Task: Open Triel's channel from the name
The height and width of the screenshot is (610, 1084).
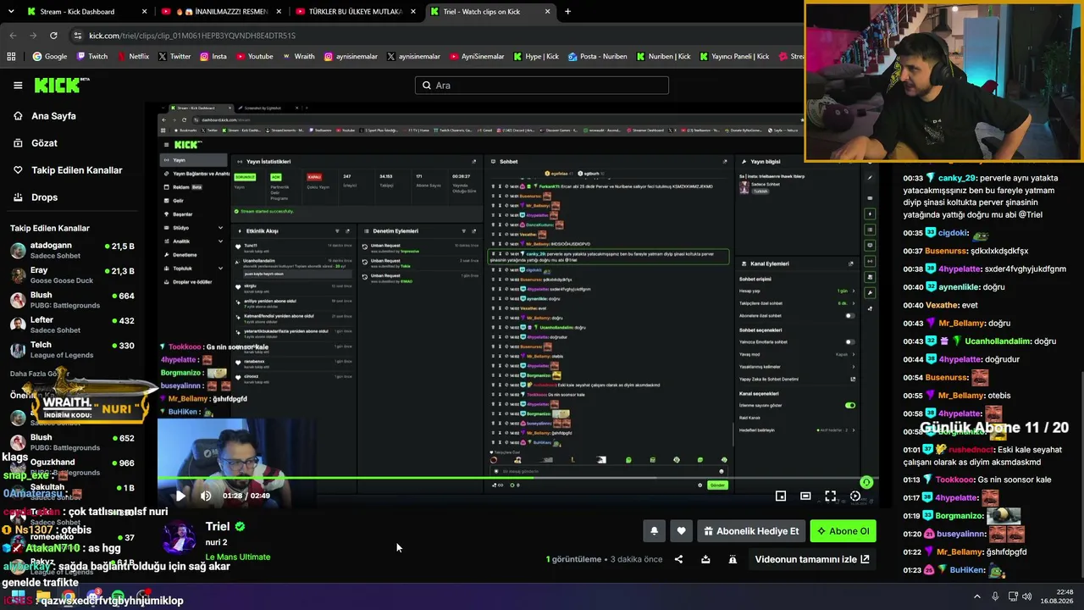Action: point(218,526)
